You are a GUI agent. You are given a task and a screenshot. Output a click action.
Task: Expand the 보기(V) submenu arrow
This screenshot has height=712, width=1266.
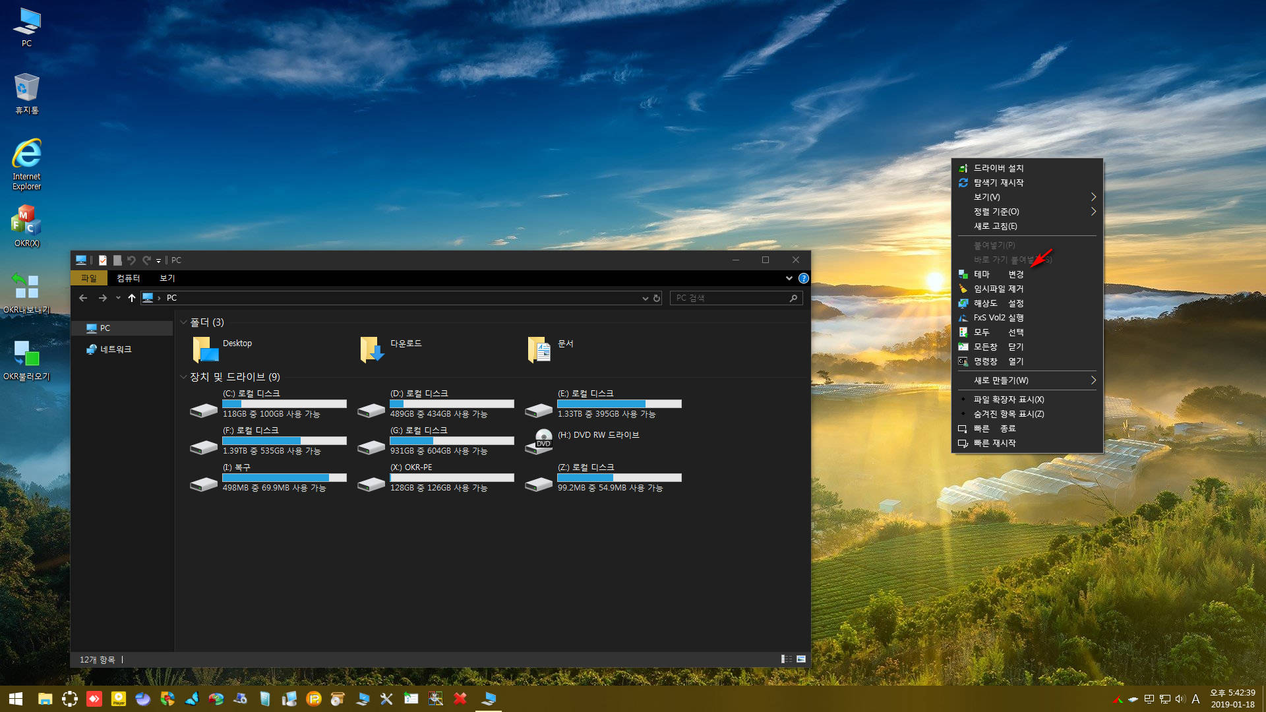point(1093,197)
